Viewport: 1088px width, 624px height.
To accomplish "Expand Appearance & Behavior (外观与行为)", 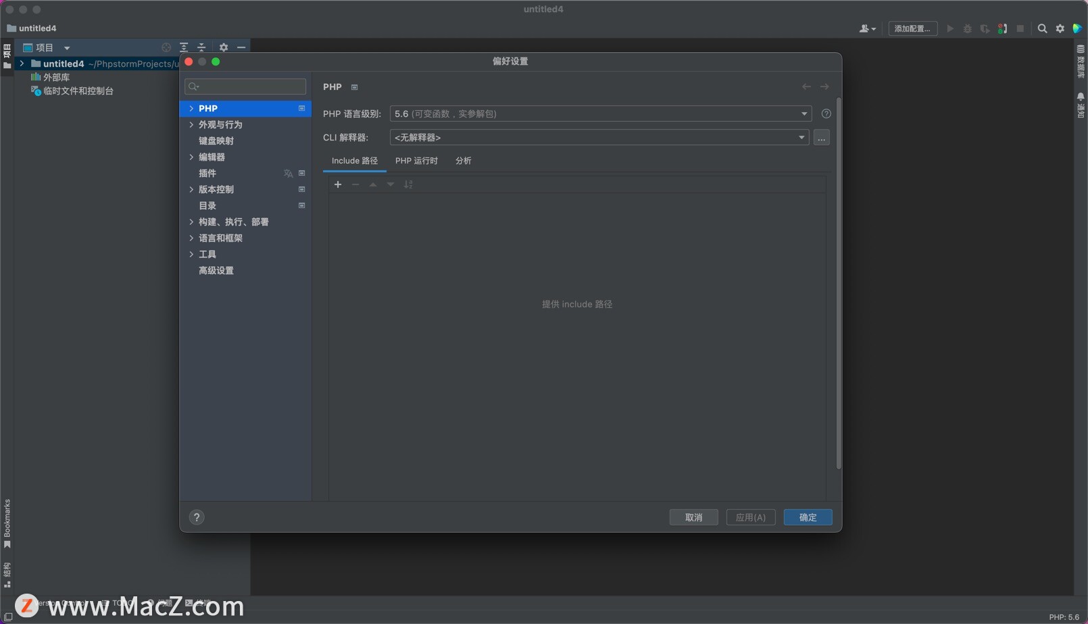I will tap(191, 124).
